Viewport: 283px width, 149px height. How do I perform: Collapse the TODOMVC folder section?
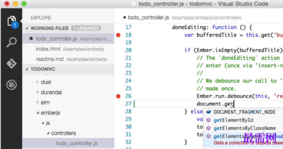click(x=27, y=69)
